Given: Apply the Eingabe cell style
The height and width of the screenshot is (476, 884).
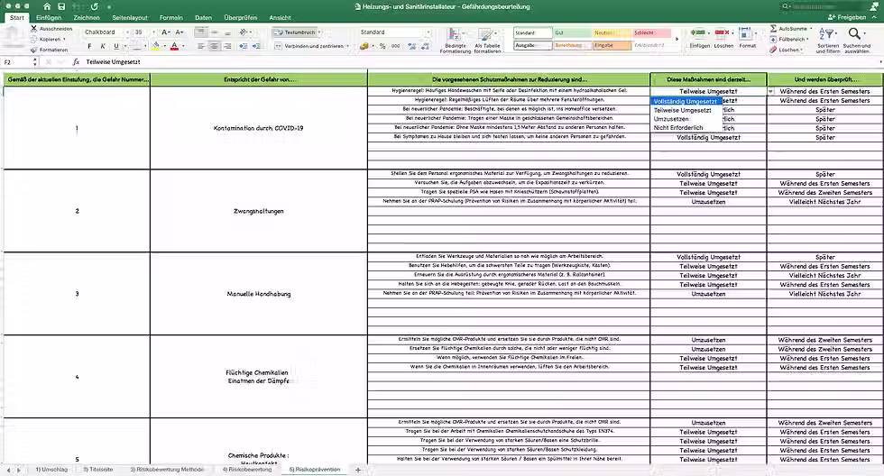Looking at the screenshot, I should point(612,45).
